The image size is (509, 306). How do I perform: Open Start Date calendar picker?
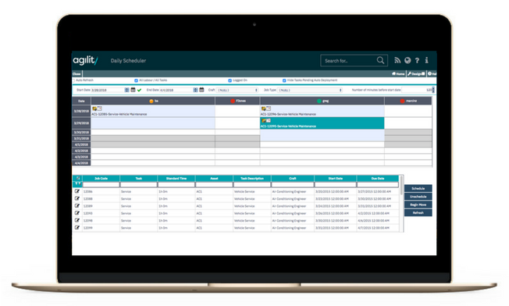point(133,90)
